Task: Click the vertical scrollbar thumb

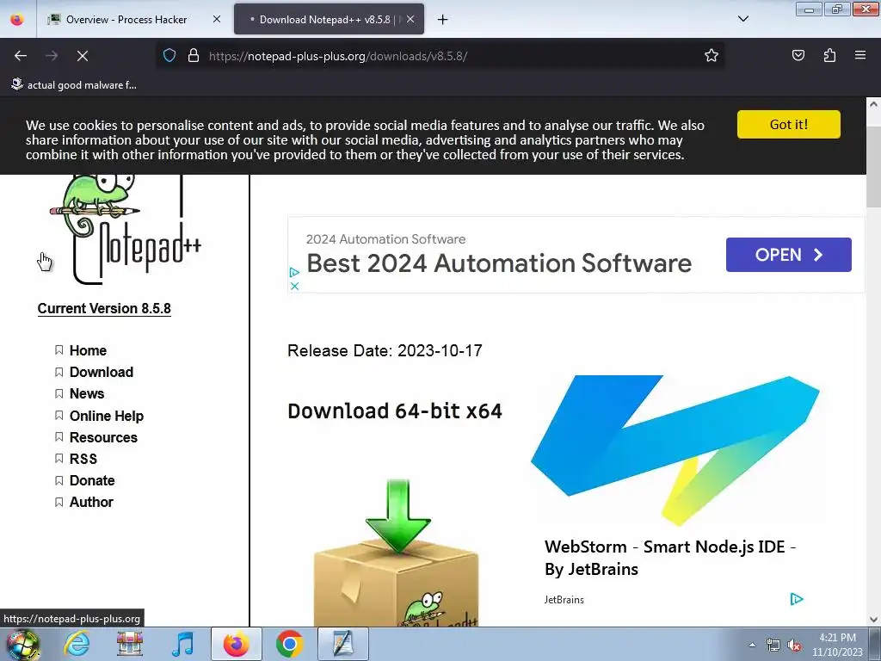Action: (873, 166)
